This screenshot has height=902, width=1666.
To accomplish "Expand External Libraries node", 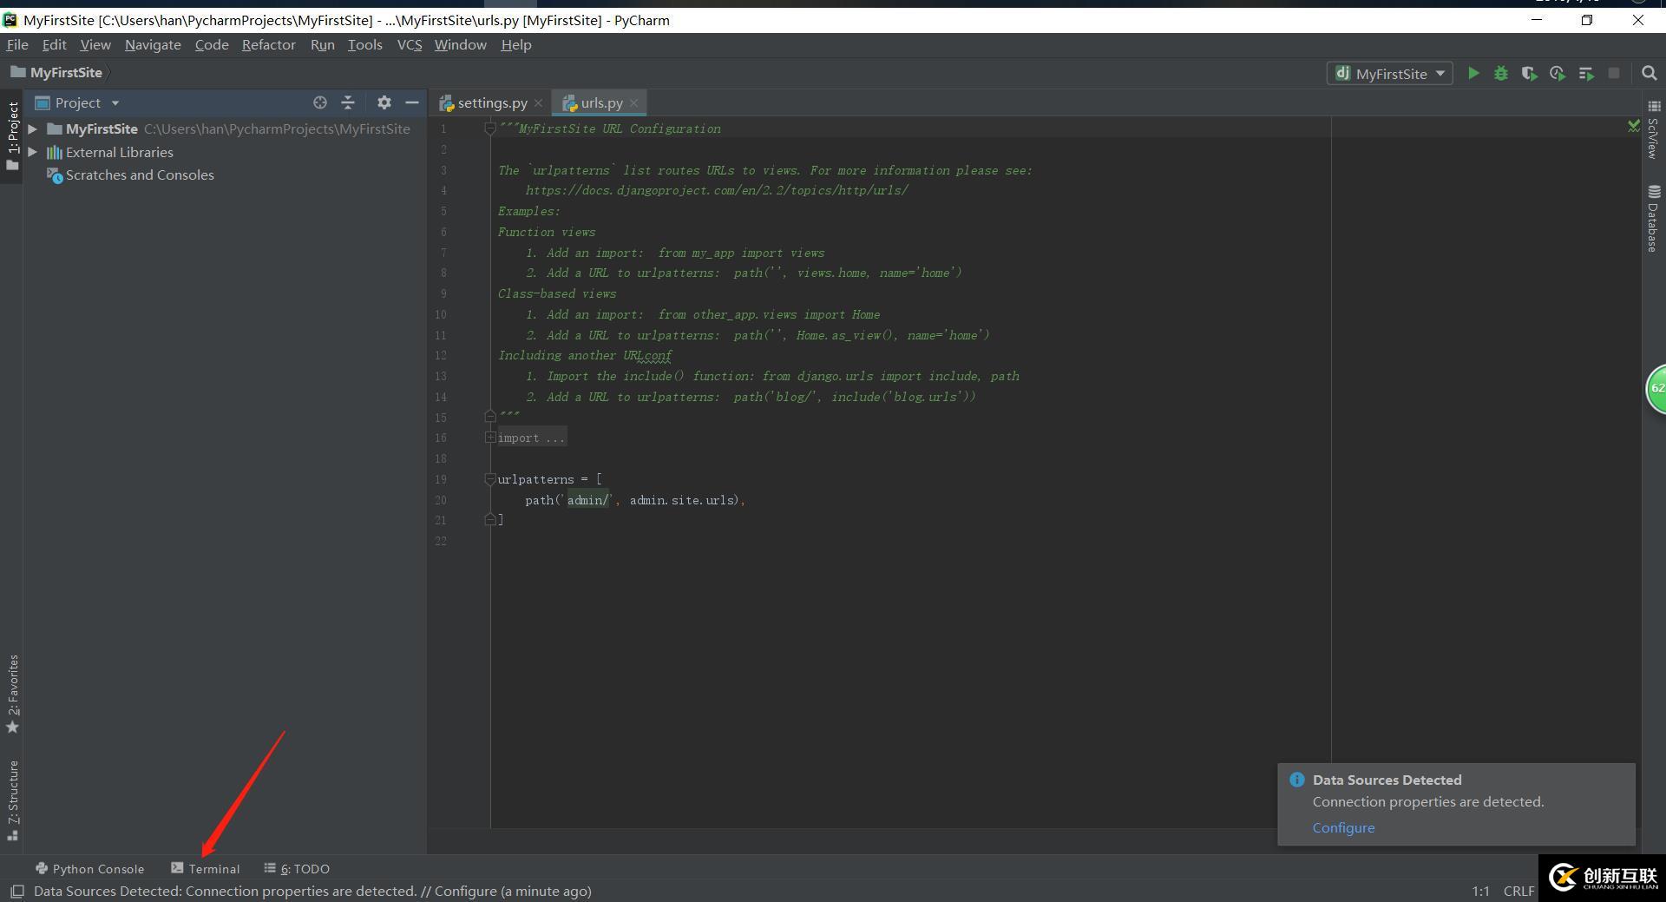I will [32, 152].
